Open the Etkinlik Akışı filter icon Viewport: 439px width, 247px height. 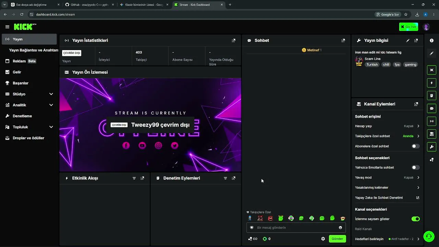[134, 178]
